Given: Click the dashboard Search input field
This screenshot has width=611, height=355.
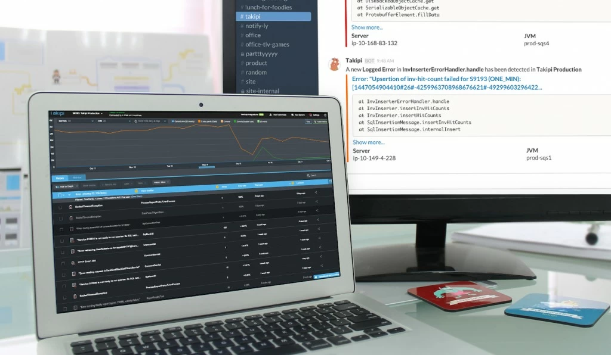Looking at the screenshot, I should coord(319,176).
